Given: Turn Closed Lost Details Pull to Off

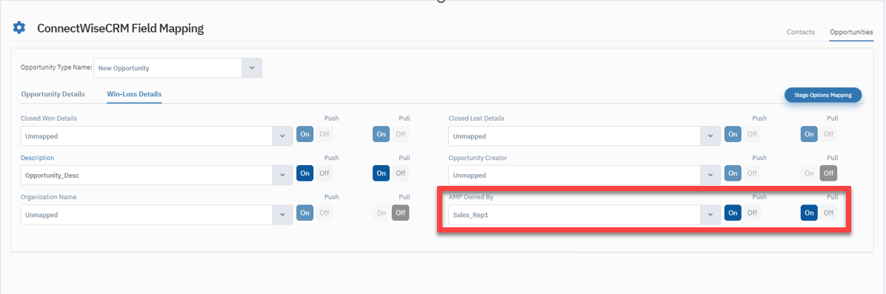Looking at the screenshot, I should point(828,134).
